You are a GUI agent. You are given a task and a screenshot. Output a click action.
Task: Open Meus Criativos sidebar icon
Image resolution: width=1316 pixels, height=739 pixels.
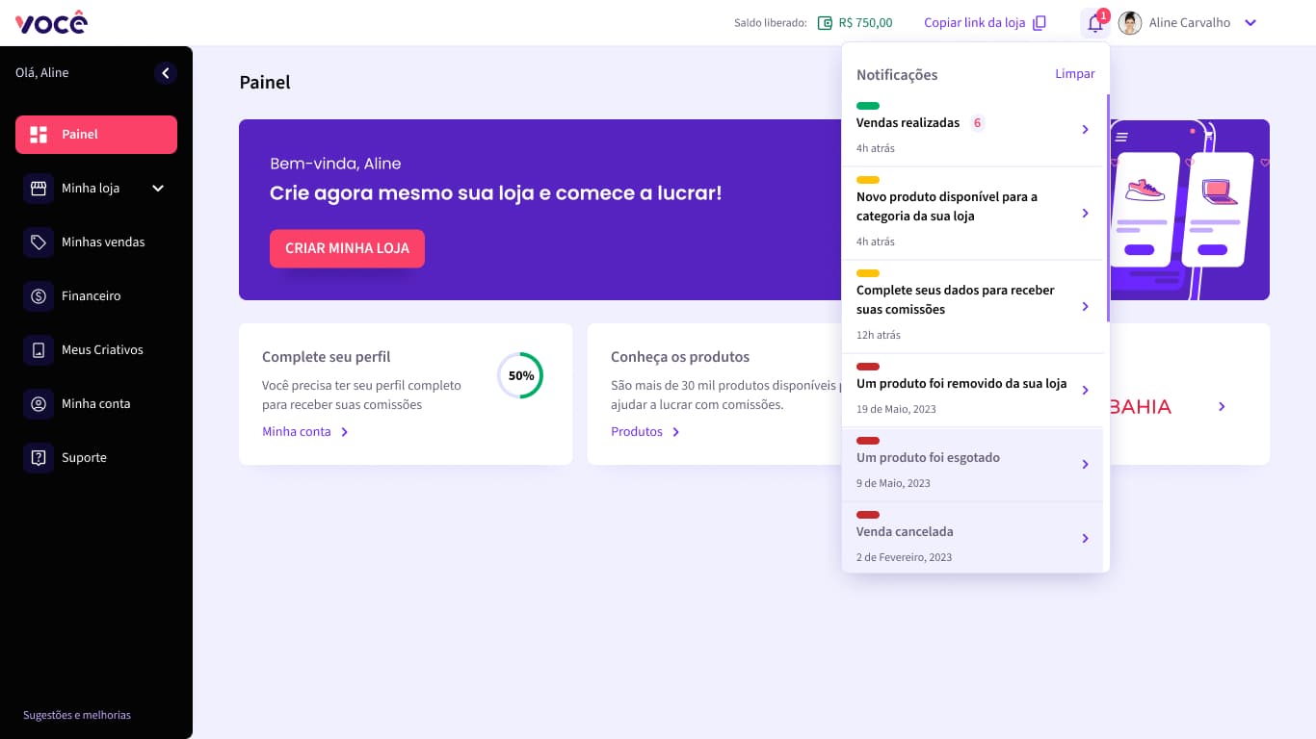(x=39, y=350)
